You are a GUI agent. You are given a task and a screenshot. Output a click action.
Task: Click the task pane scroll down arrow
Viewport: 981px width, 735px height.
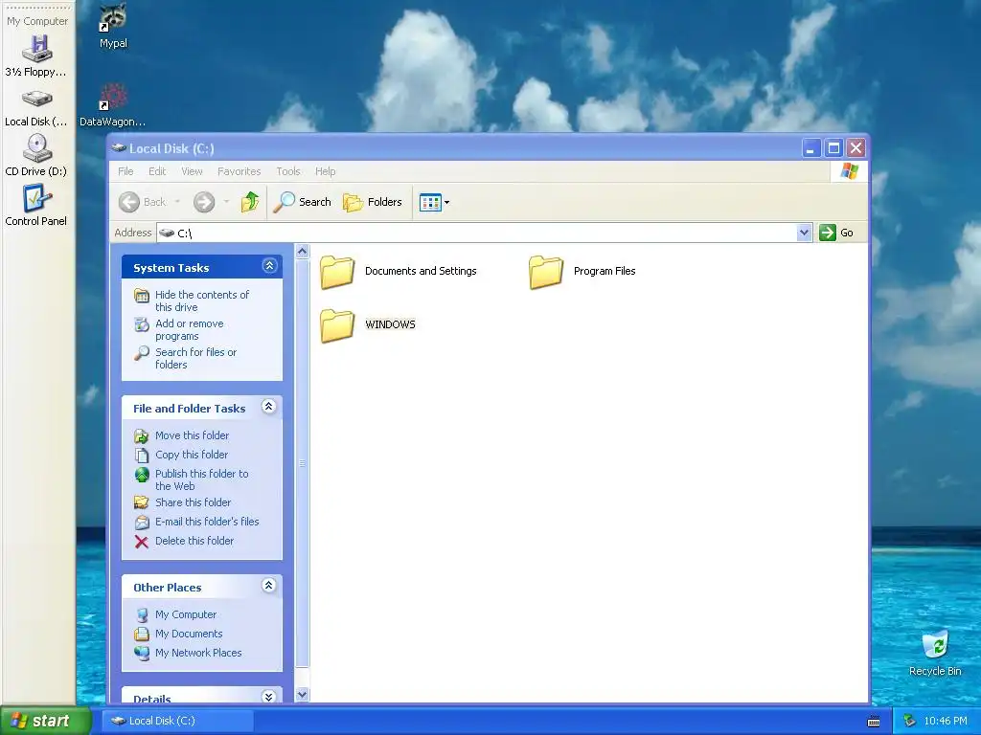302,695
